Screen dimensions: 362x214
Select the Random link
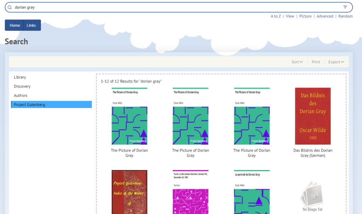click(345, 16)
